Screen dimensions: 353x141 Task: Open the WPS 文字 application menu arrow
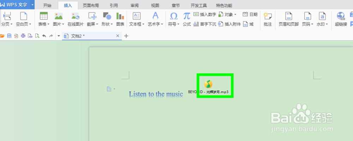pyautogui.click(x=32, y=5)
